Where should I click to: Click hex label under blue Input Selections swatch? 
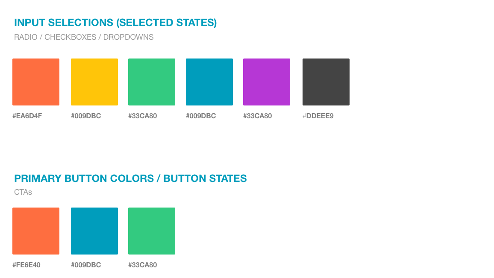(201, 116)
